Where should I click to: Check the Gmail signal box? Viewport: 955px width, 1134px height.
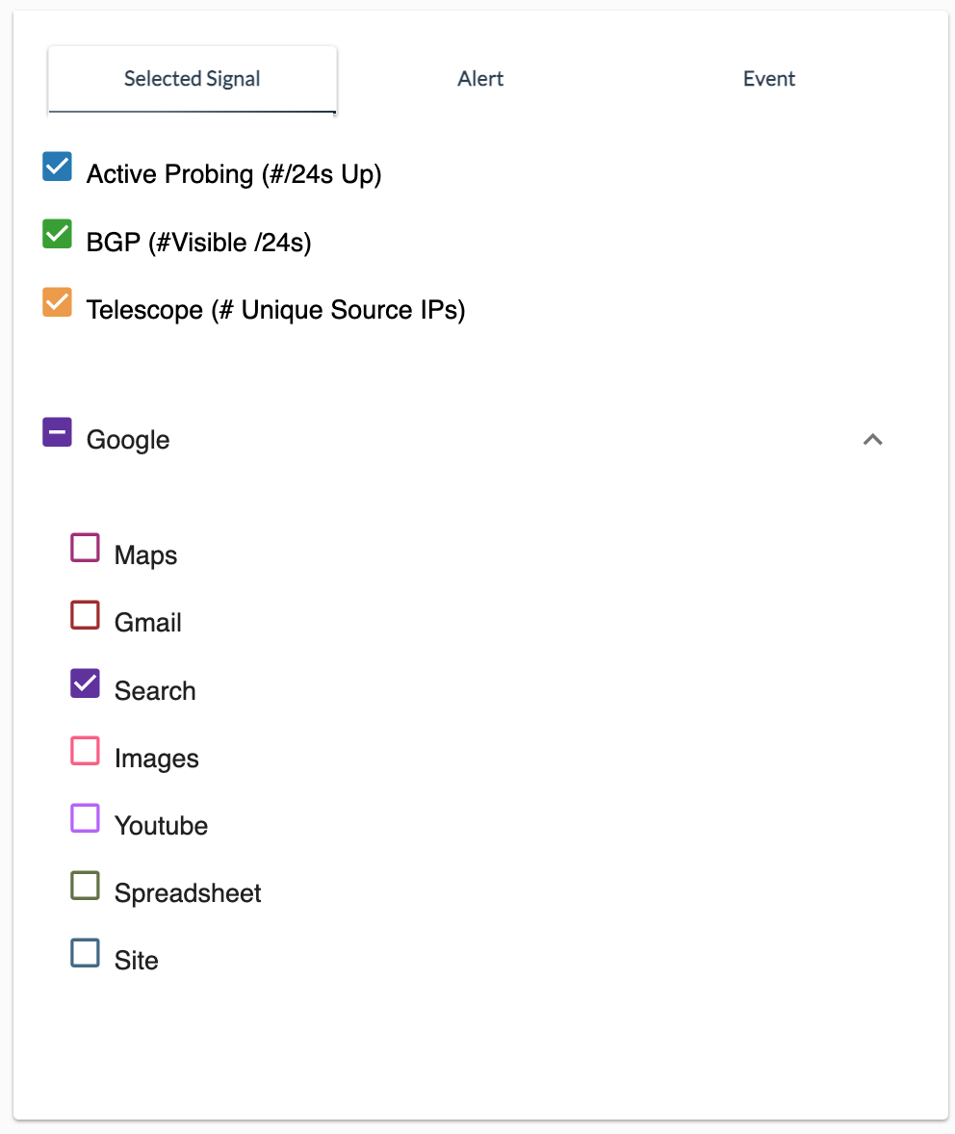click(x=85, y=615)
